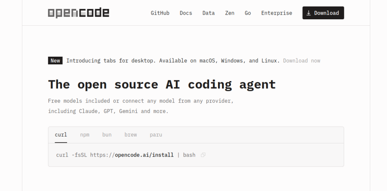
Task: Open the Data nav link
Action: coord(209,13)
